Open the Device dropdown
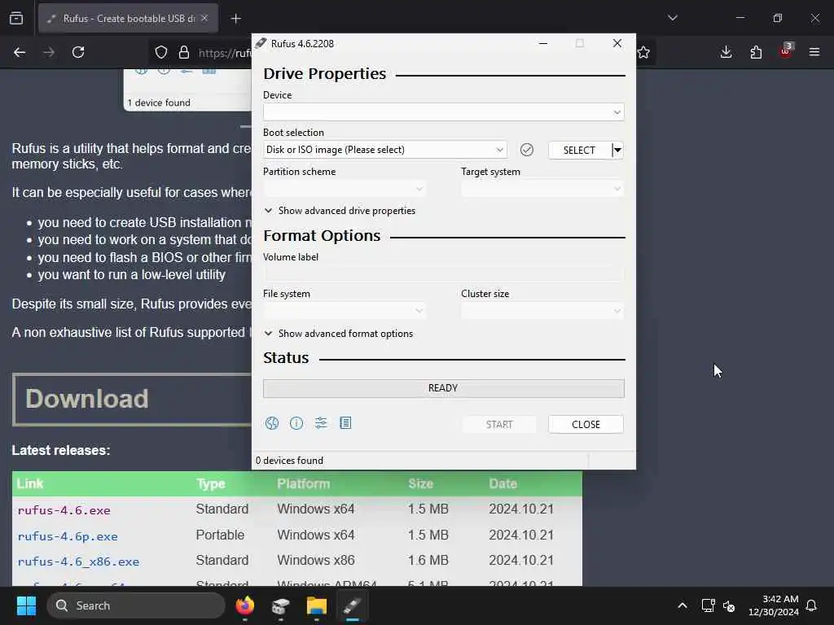 click(x=444, y=112)
